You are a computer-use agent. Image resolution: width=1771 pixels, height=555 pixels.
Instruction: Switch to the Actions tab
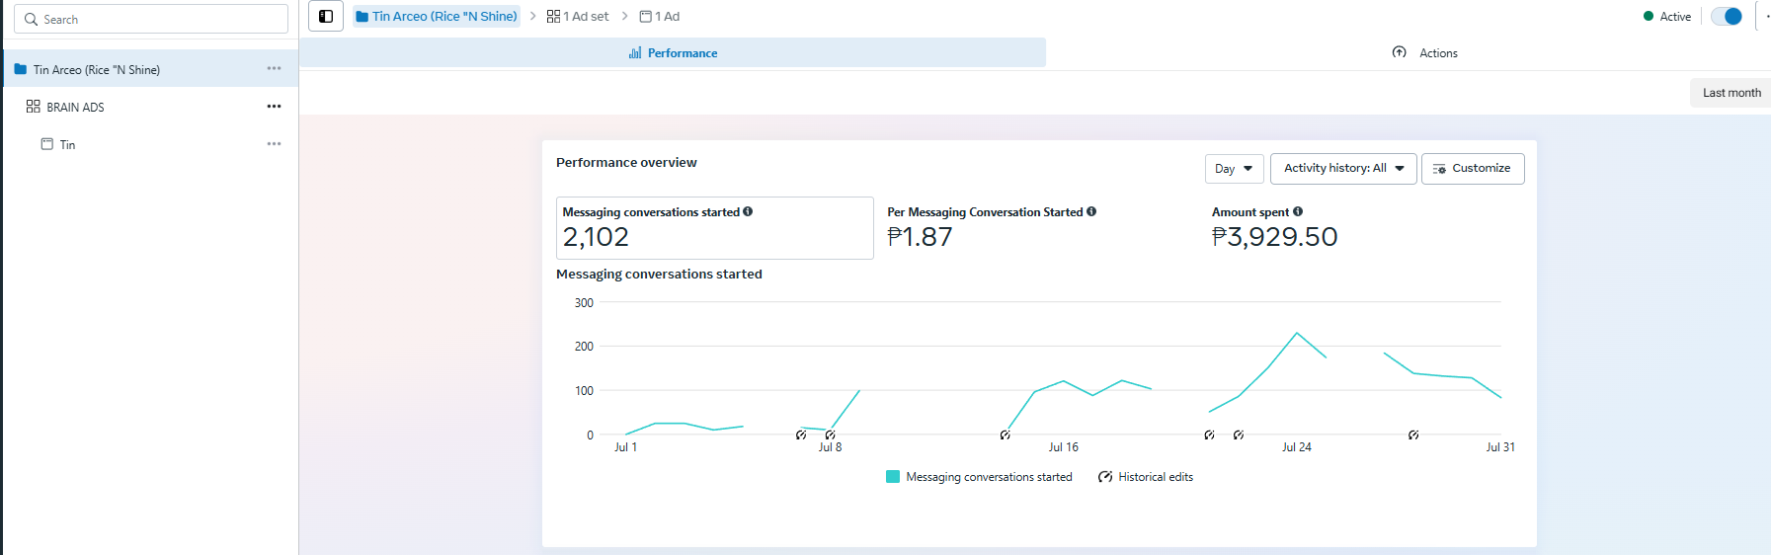pyautogui.click(x=1425, y=53)
